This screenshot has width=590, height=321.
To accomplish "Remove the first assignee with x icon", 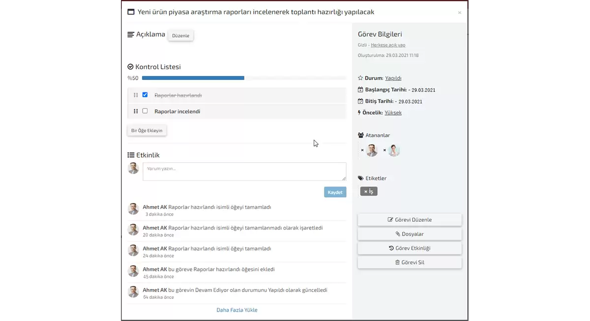I will pyautogui.click(x=362, y=150).
